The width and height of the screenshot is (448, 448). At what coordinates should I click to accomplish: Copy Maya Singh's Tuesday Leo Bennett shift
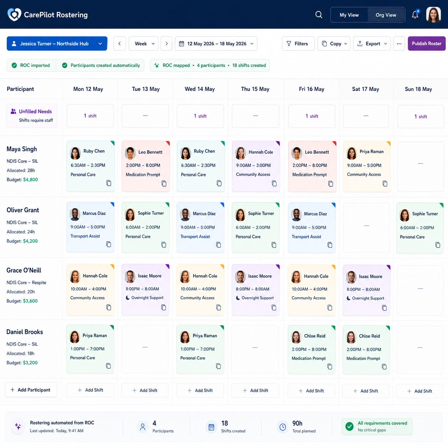click(x=164, y=184)
